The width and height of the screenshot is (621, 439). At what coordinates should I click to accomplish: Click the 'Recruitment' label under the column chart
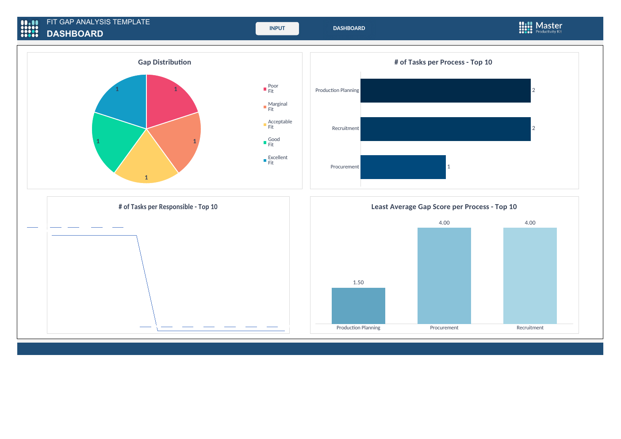click(x=530, y=328)
